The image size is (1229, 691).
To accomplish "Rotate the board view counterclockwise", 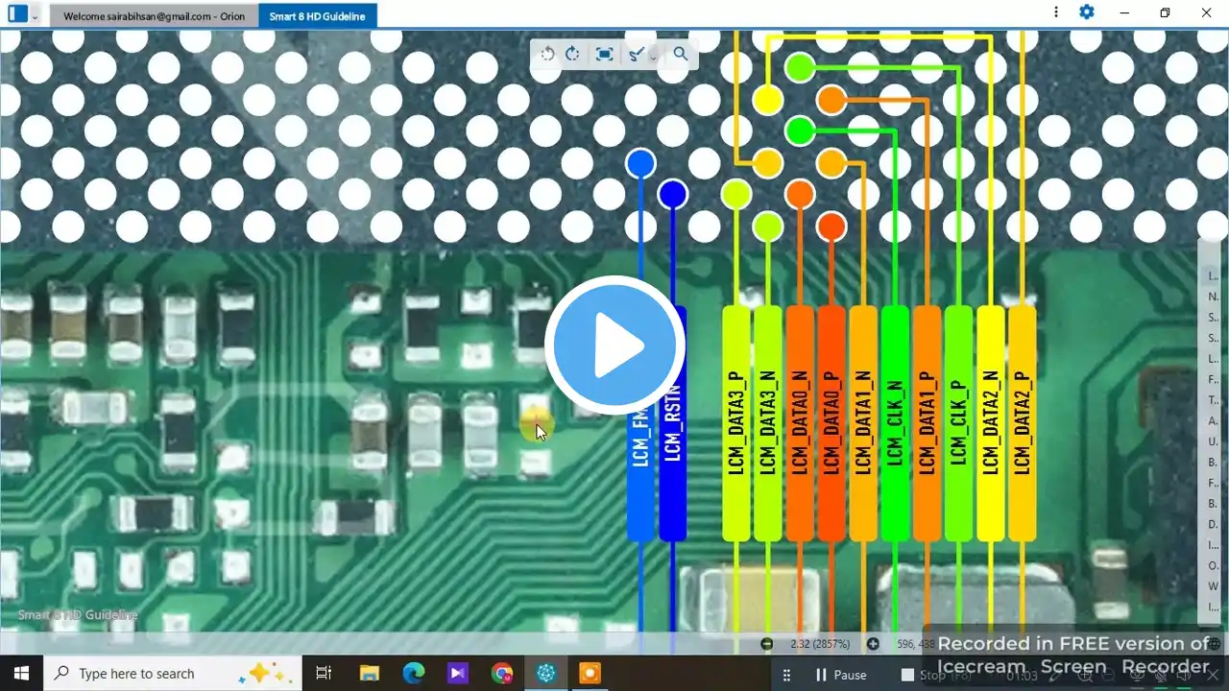I will (547, 54).
